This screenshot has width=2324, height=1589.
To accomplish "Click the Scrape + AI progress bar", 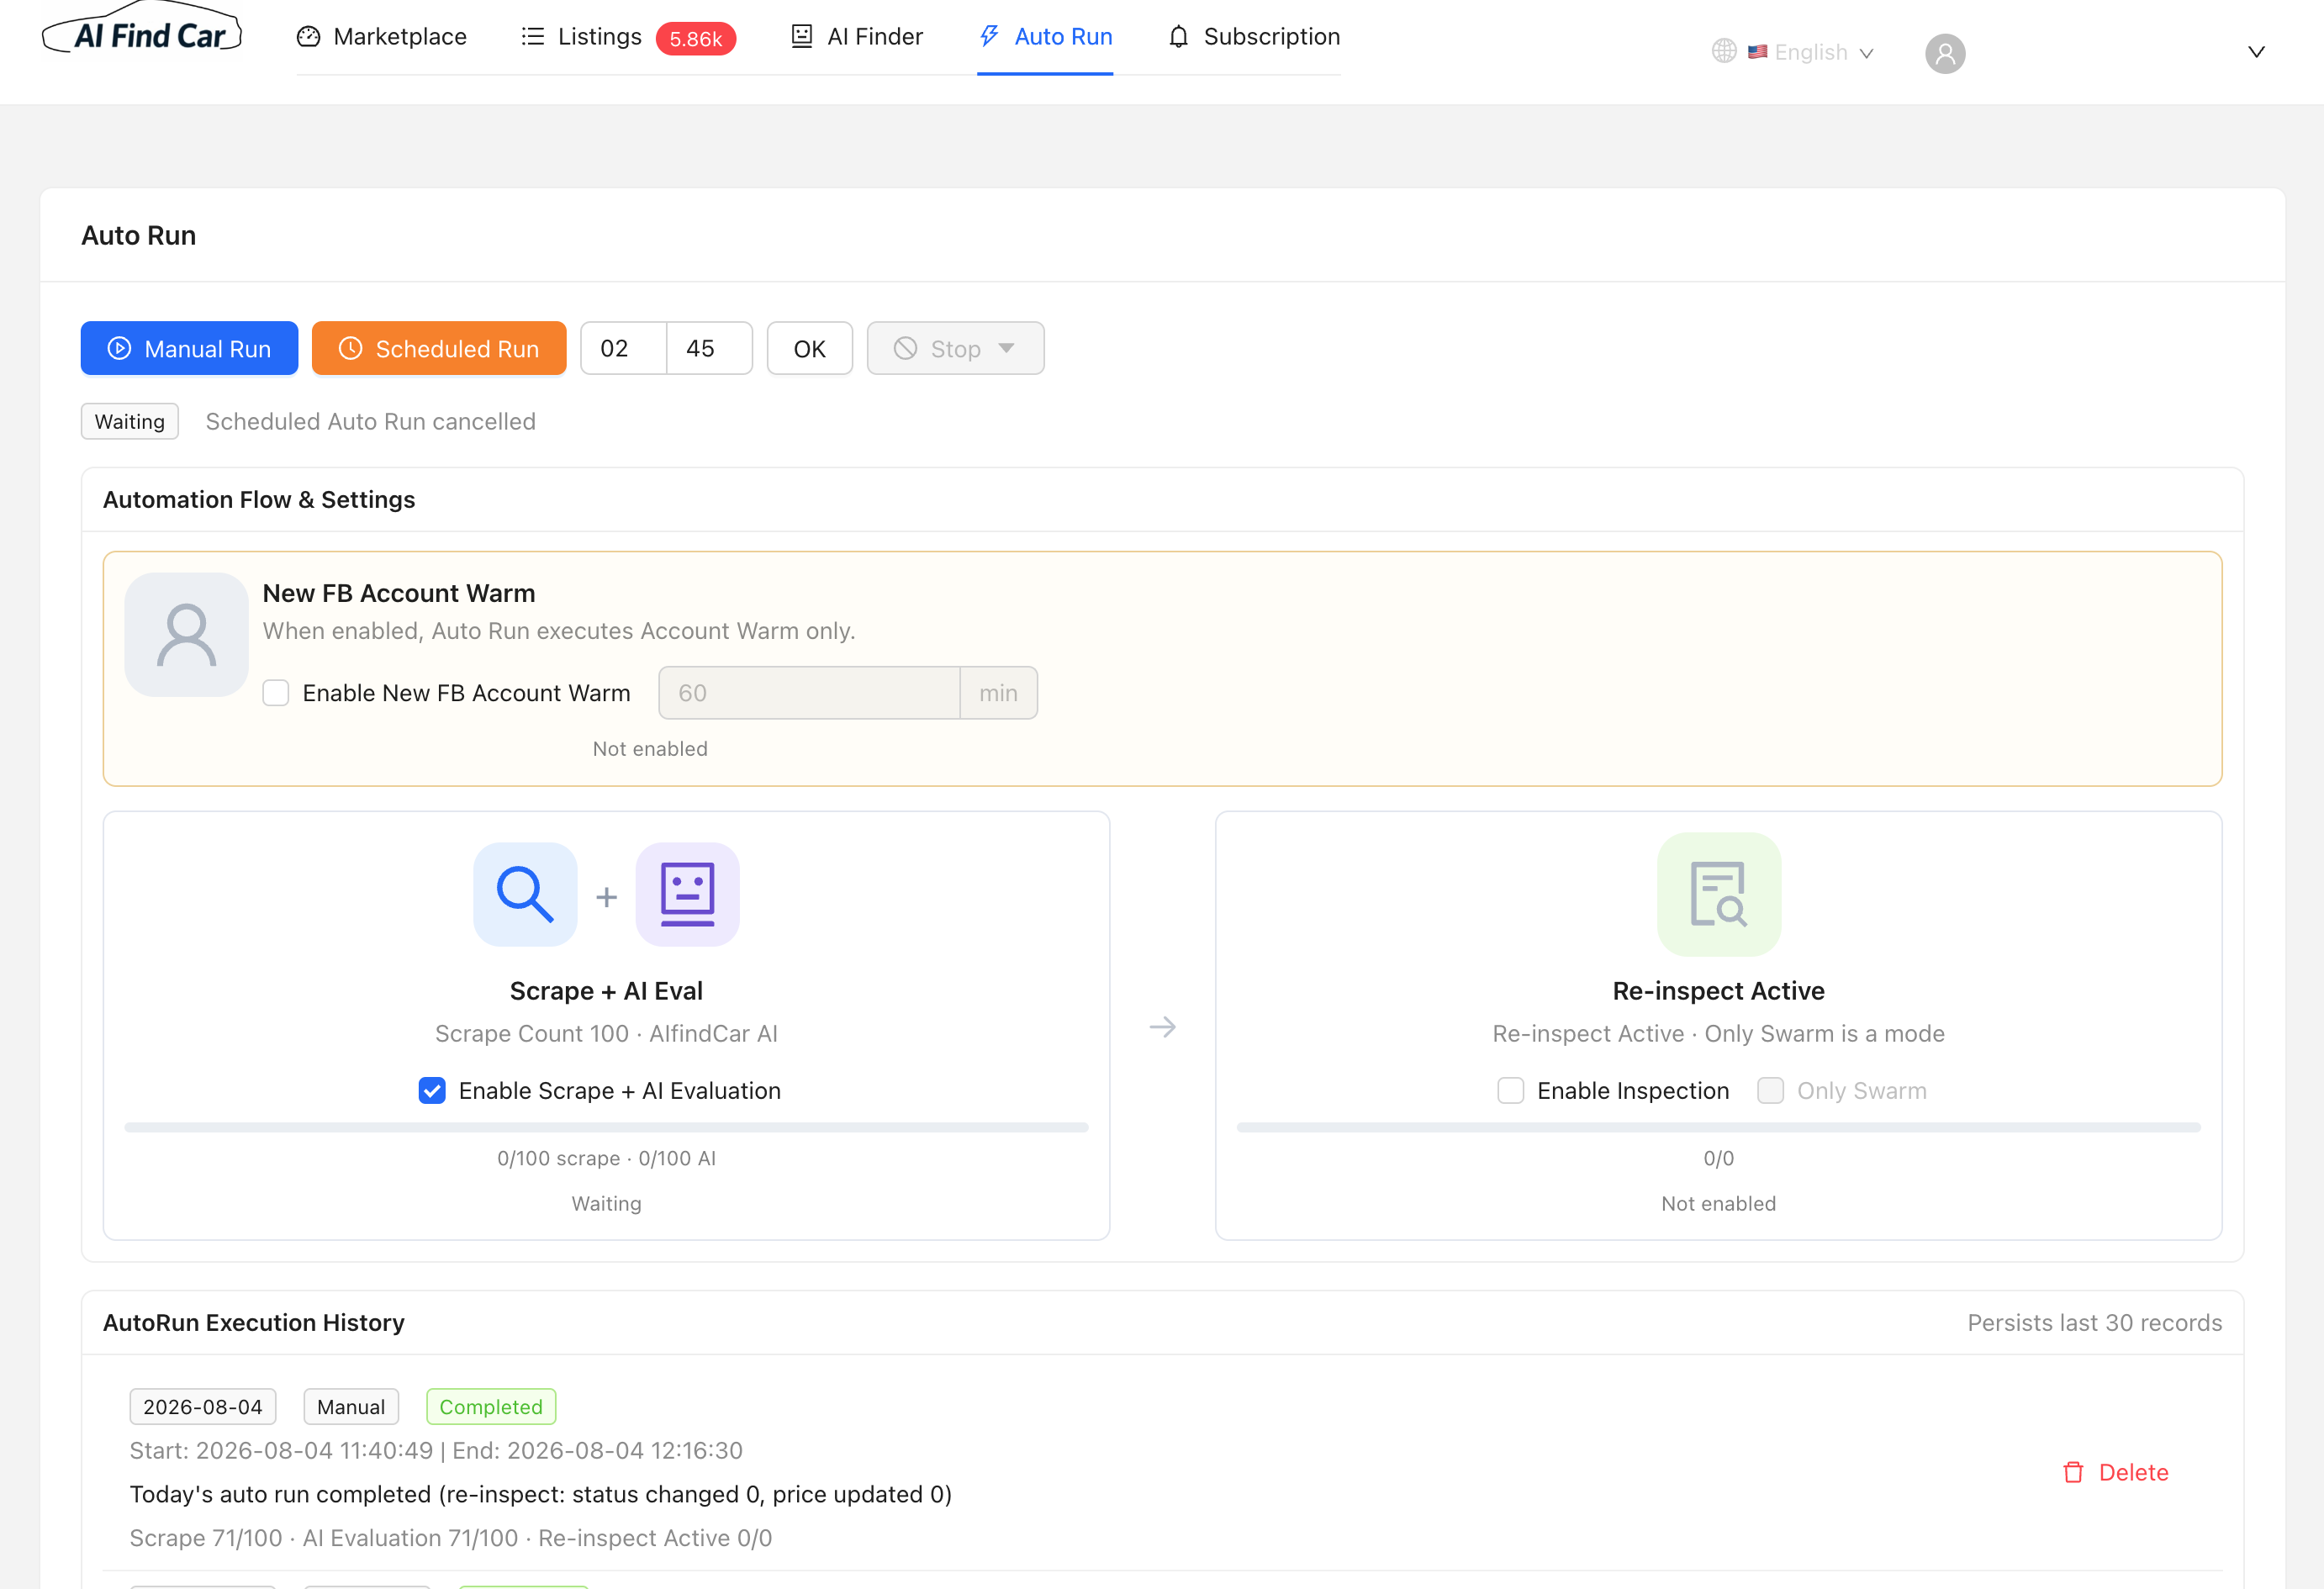I will click(606, 1127).
